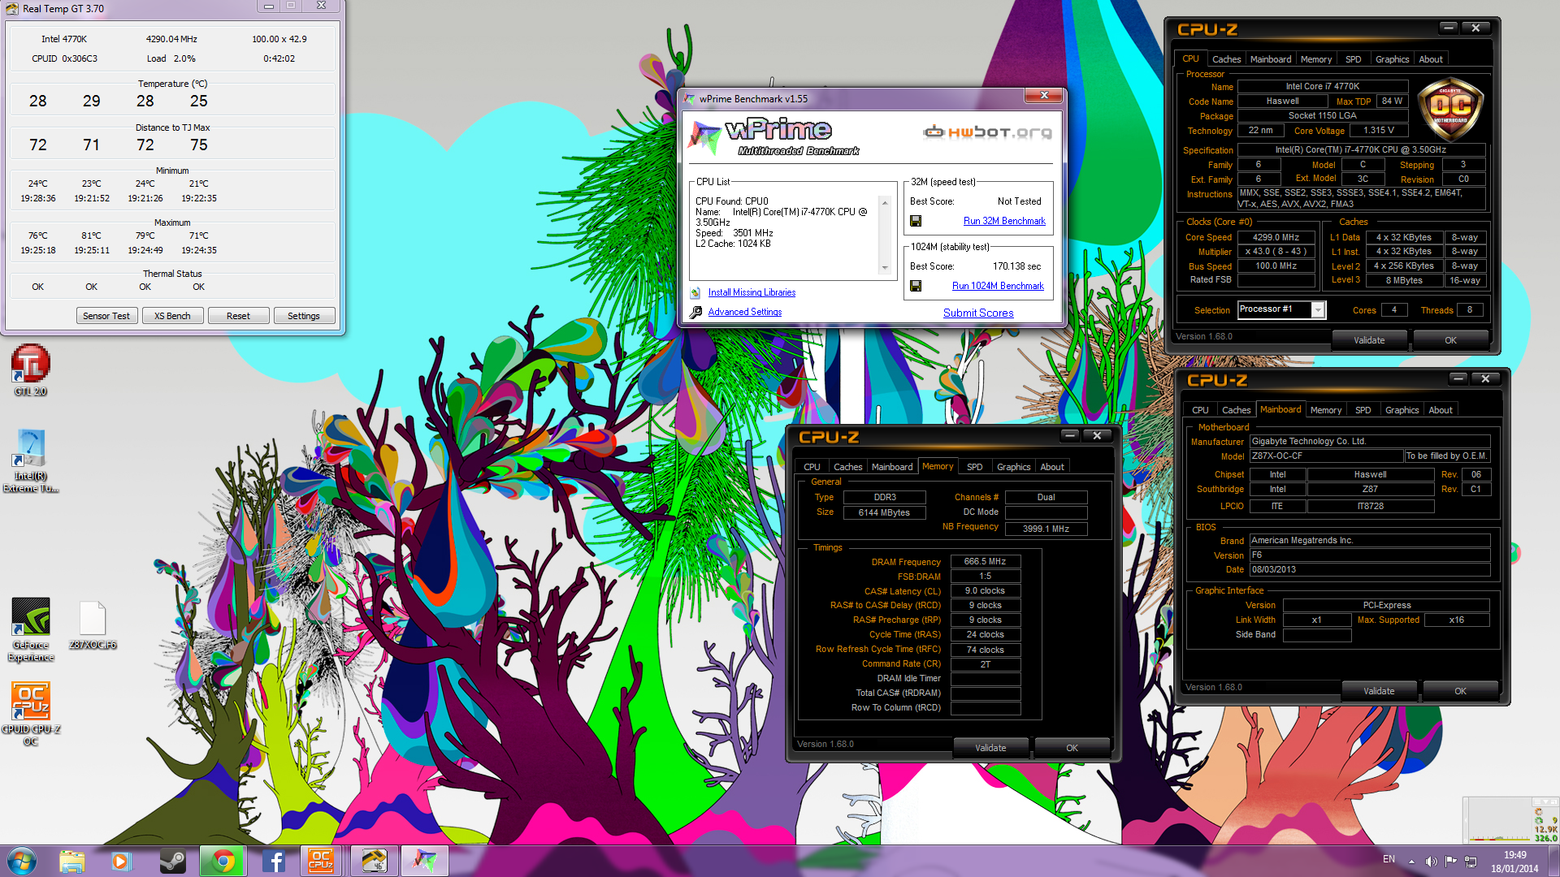
Task: Open SPD tab in the Memory CPU-Z window
Action: 975,467
